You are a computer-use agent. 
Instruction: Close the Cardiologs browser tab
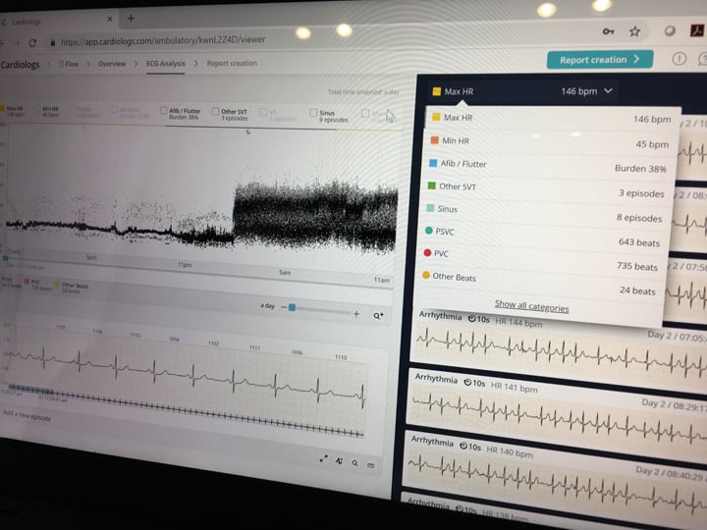point(110,20)
